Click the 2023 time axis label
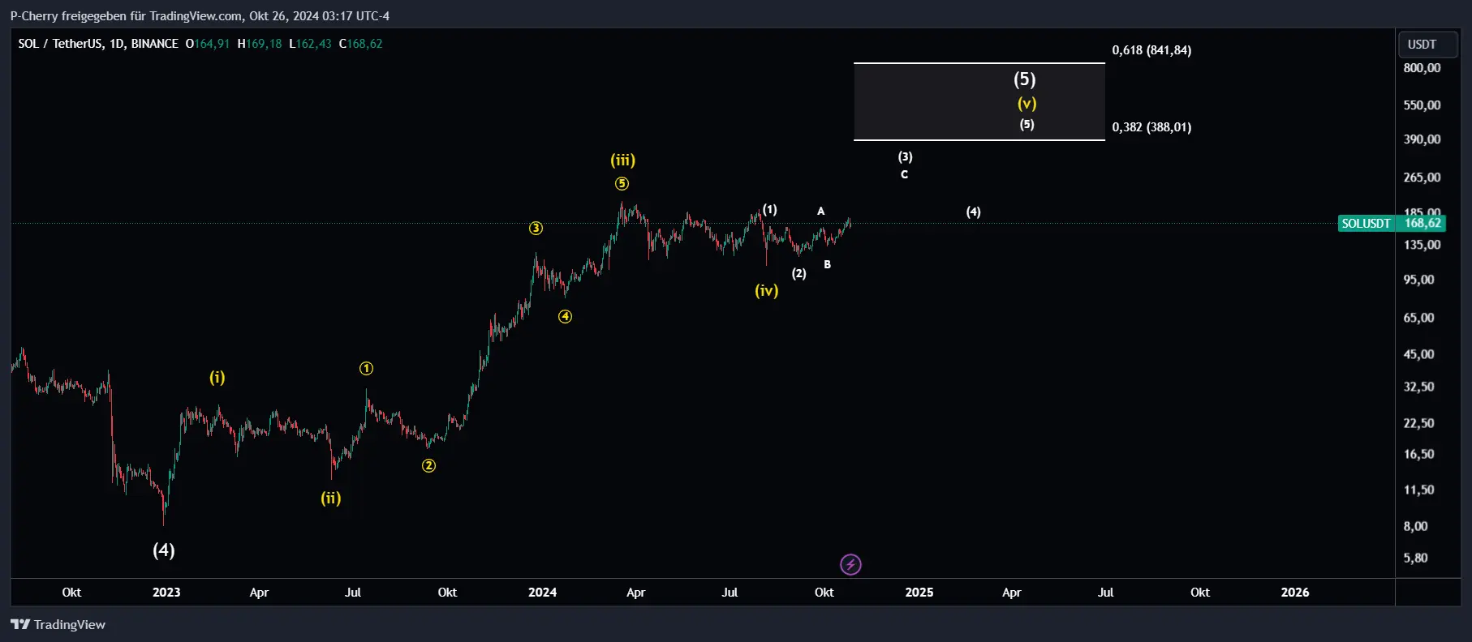The height and width of the screenshot is (642, 1472). pos(166,593)
